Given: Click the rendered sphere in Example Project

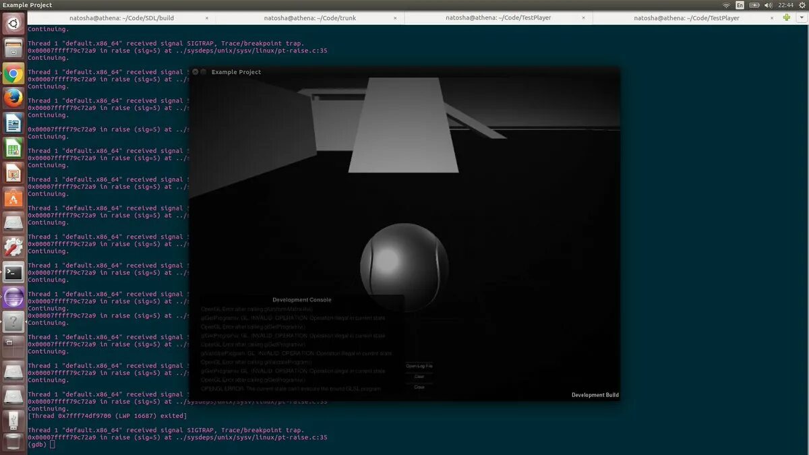Looking at the screenshot, I should (404, 267).
